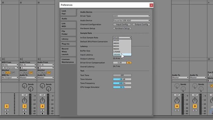
Task: Toggle track 4 activator button
Action: point(42,106)
